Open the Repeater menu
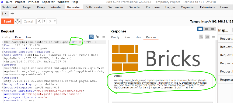This screenshot has width=234, height=104. [x=48, y=2]
